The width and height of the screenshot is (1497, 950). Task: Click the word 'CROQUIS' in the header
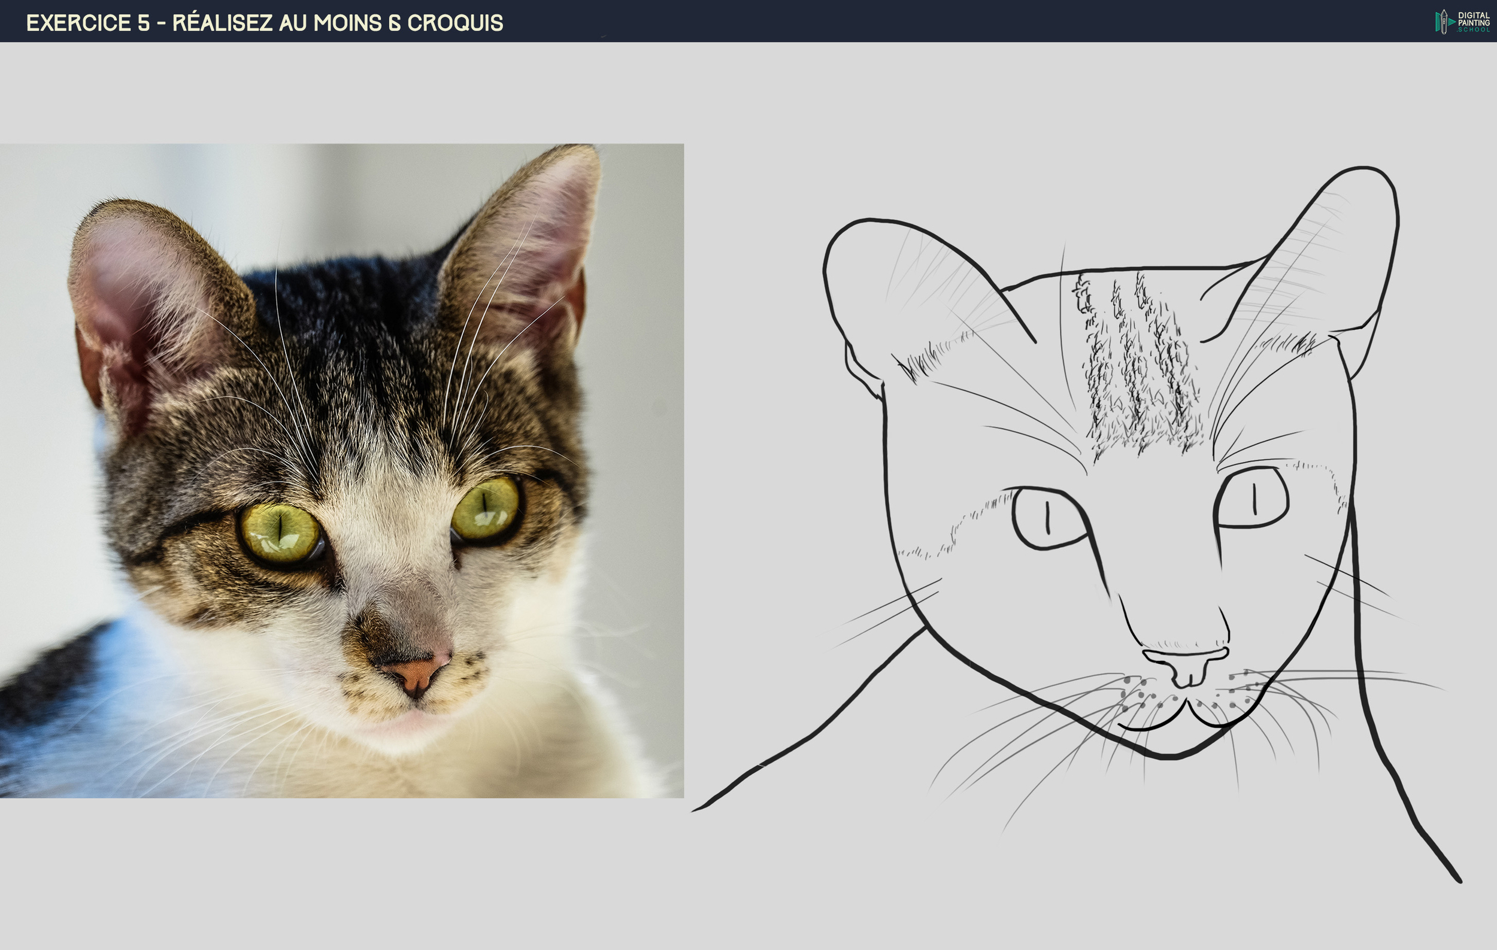click(x=455, y=23)
